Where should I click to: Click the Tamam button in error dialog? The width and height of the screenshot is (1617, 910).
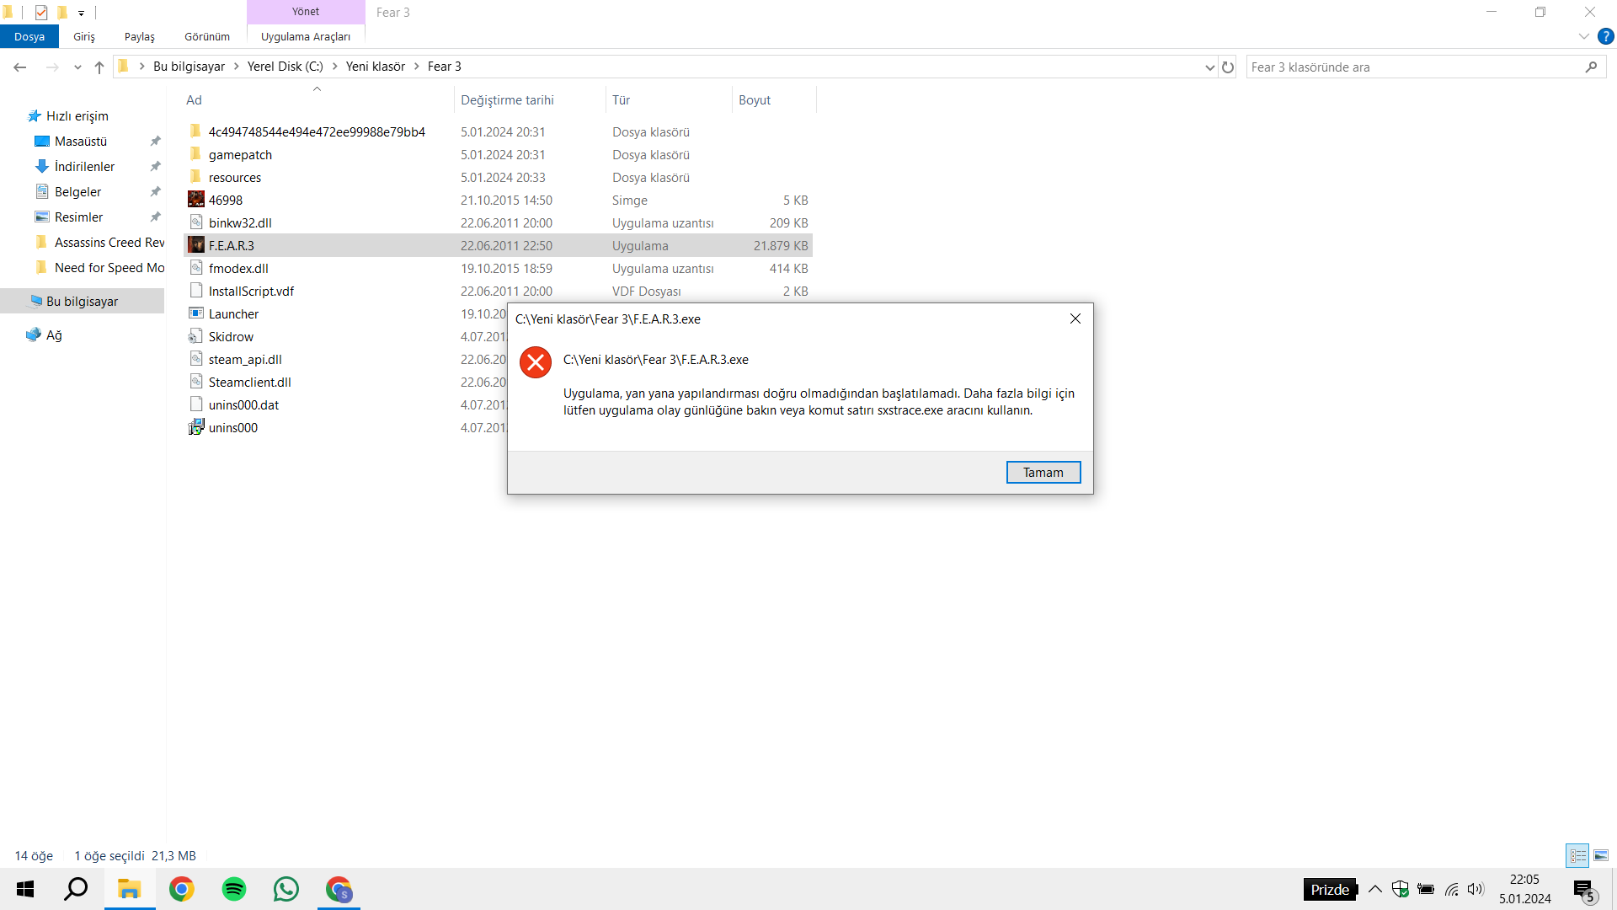pos(1043,473)
